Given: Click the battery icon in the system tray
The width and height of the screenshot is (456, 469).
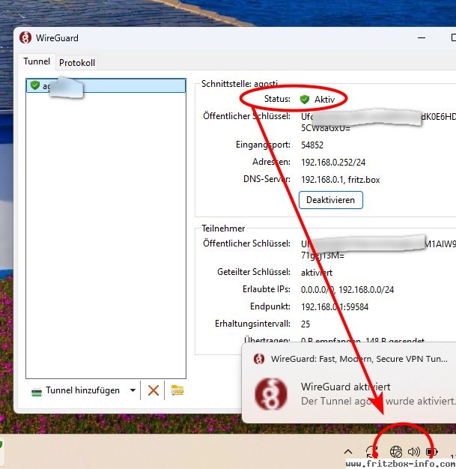Looking at the screenshot, I should point(431,451).
